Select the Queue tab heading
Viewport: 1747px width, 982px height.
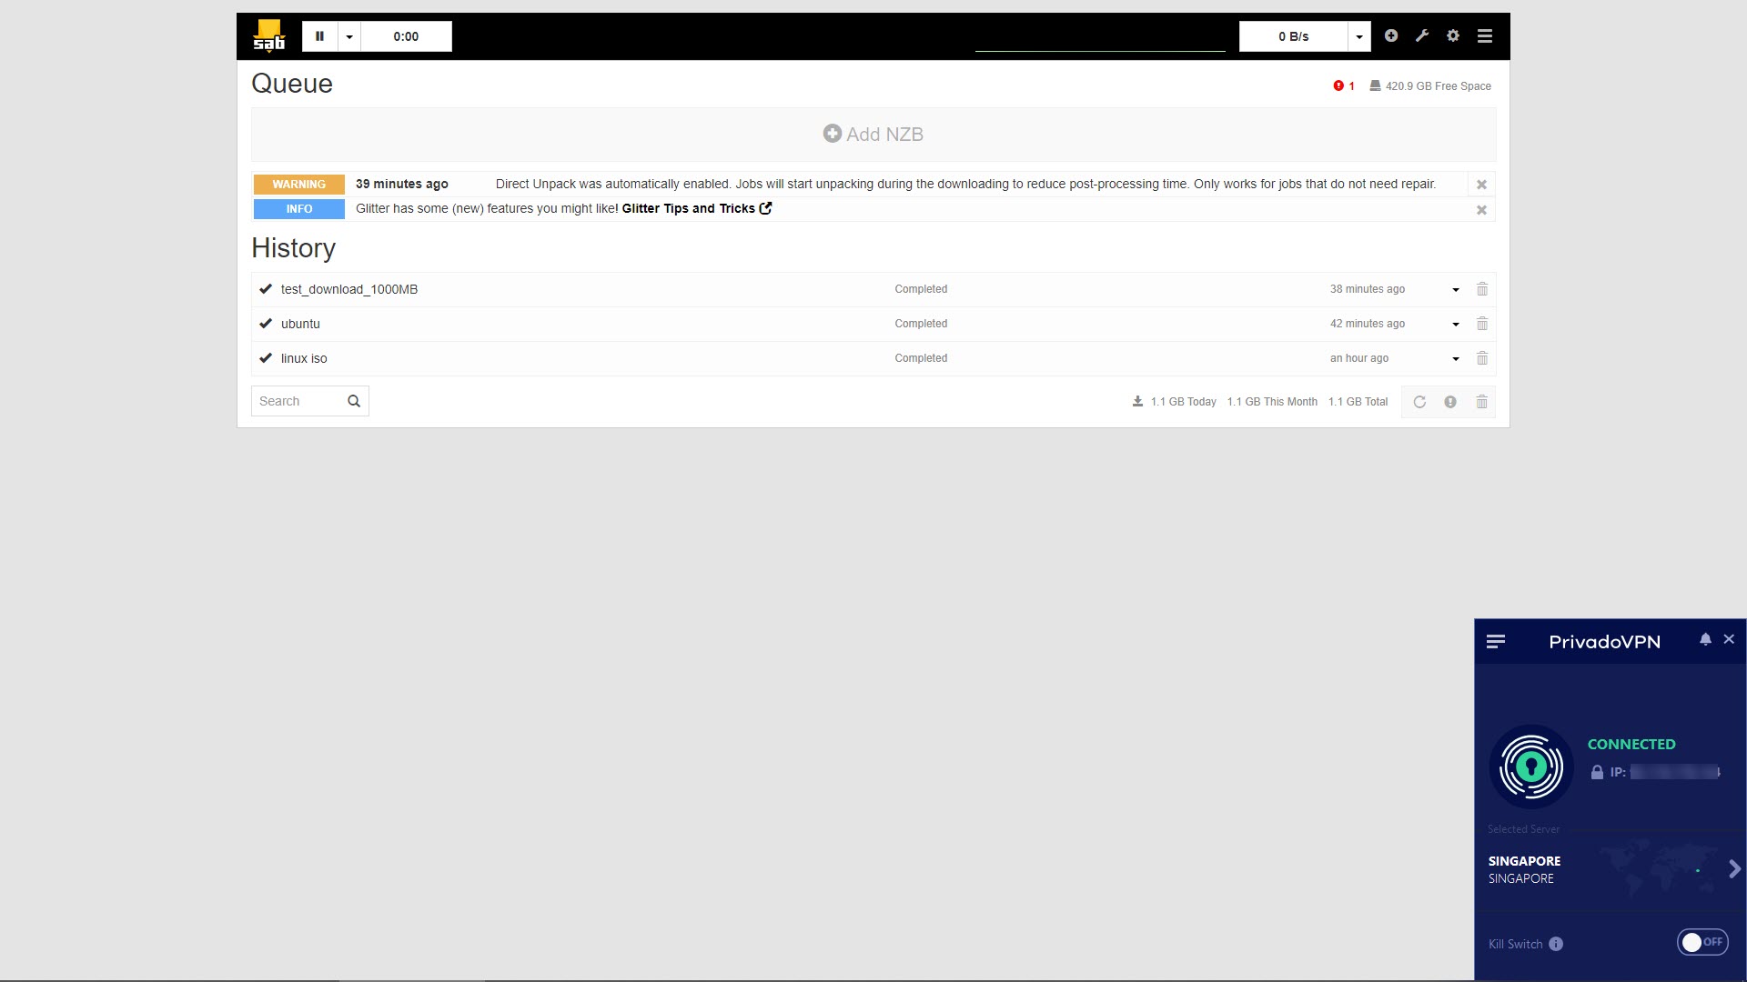pyautogui.click(x=291, y=83)
